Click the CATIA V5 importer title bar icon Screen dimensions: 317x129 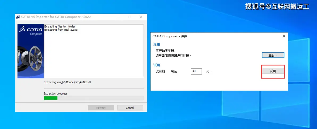[18, 17]
